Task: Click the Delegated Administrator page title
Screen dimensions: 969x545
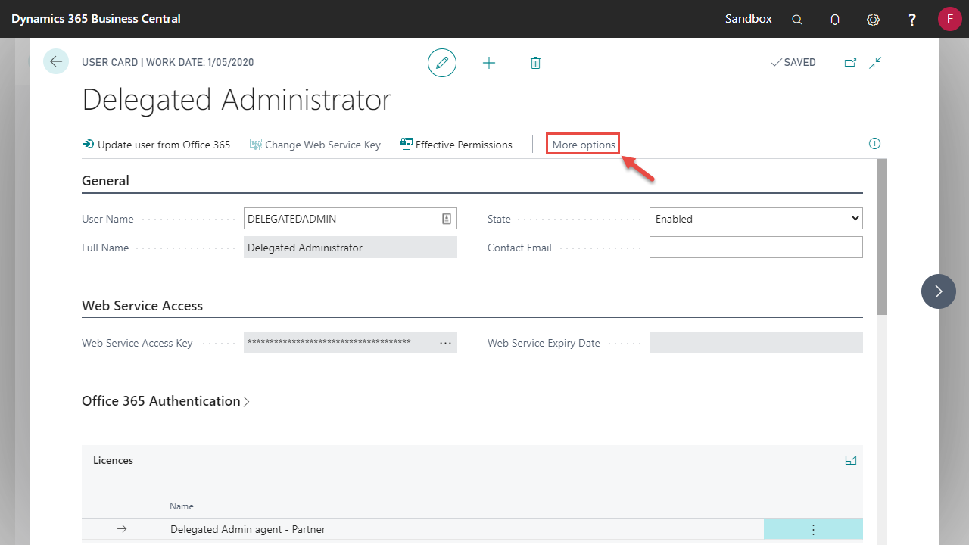Action: pos(236,100)
